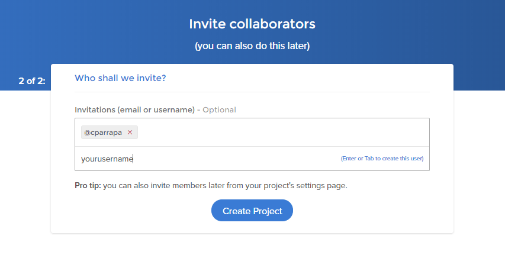The width and height of the screenshot is (505, 271).
Task: Click the 'Enter or Tab to create this user' hint
Action: [x=382, y=159]
